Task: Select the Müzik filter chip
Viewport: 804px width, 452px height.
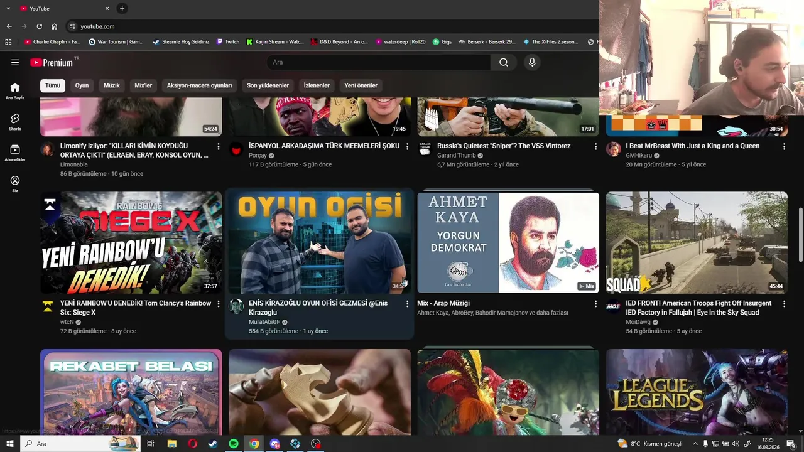Action: [x=112, y=85]
